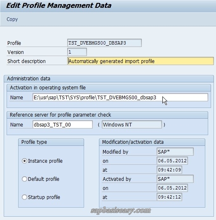Click the Reference server for profile parameter check header

pyautogui.click(x=107, y=115)
